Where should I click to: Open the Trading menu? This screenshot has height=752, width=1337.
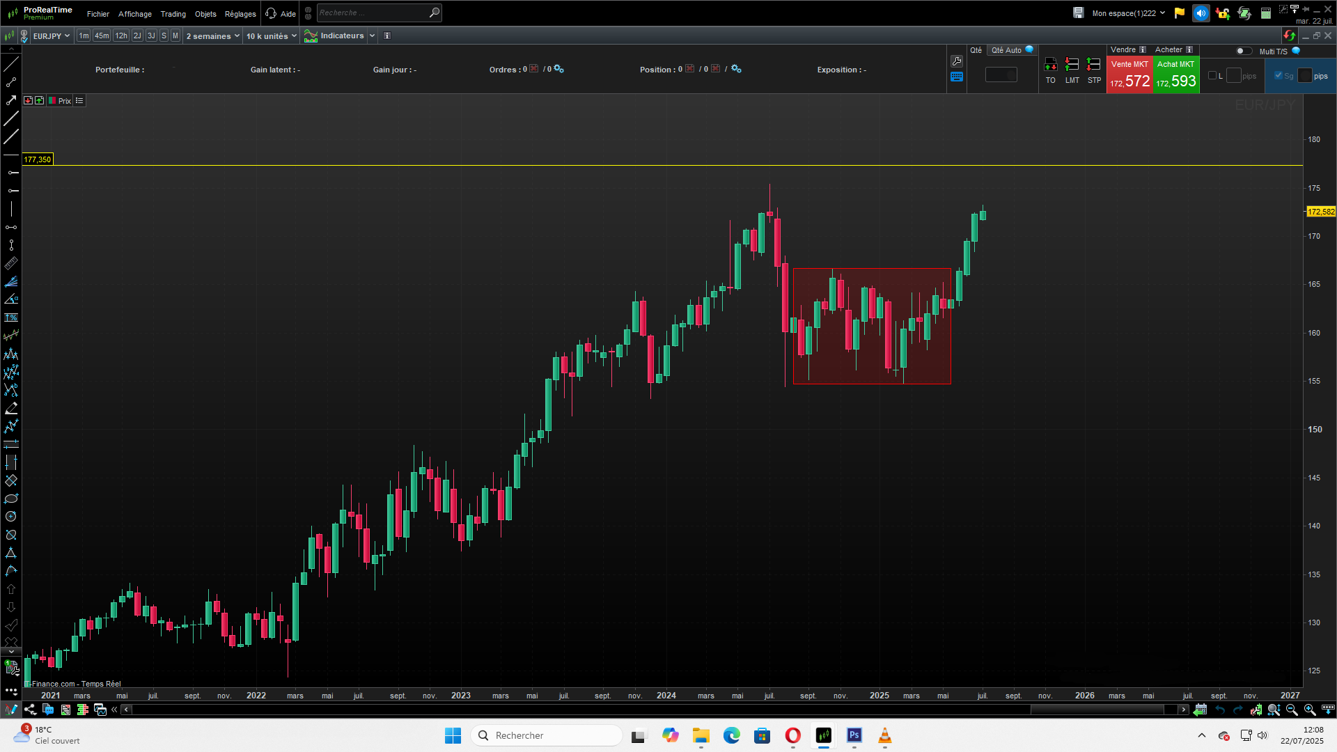coord(173,14)
